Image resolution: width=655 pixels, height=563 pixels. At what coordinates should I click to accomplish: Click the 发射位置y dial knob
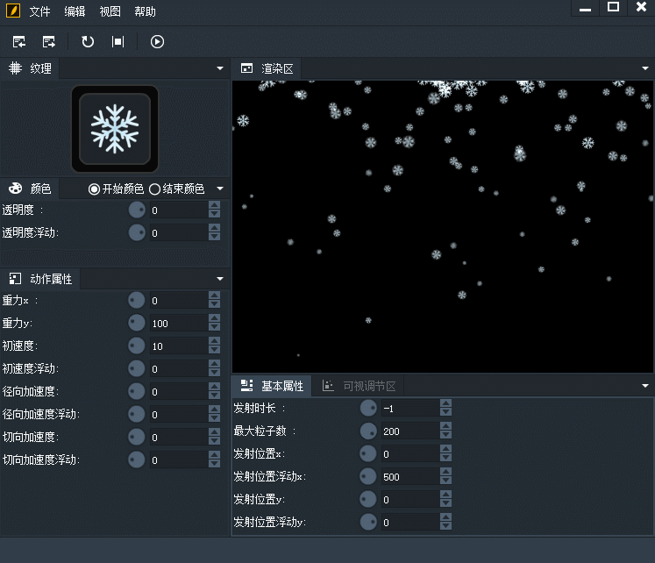(x=368, y=499)
